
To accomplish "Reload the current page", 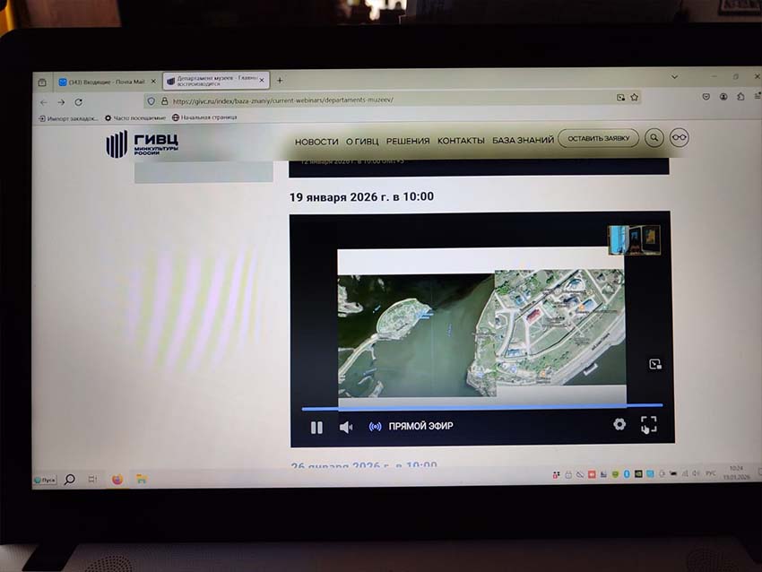I will tap(78, 102).
